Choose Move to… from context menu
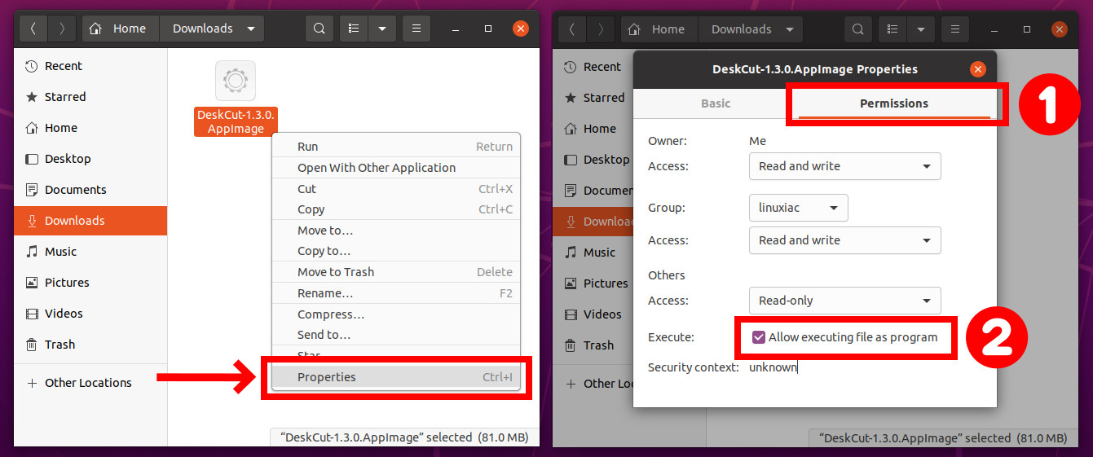The width and height of the screenshot is (1093, 457). [x=395, y=231]
